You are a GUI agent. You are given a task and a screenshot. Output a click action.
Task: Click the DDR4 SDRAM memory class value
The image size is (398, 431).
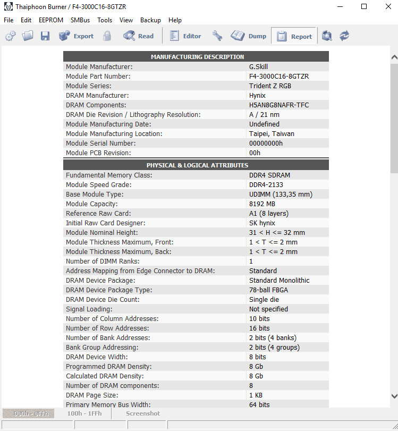click(269, 175)
